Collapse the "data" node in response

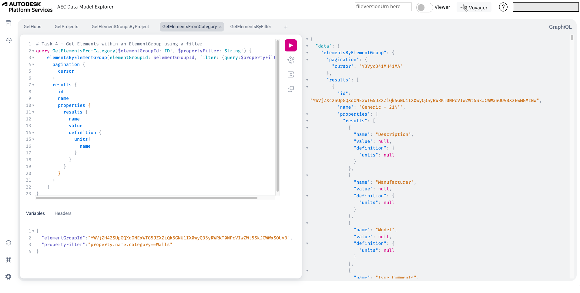point(307,46)
